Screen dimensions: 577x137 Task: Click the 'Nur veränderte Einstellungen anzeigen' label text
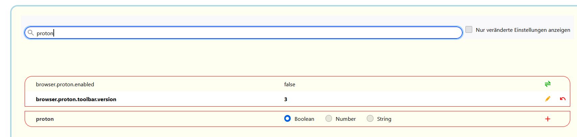click(523, 30)
